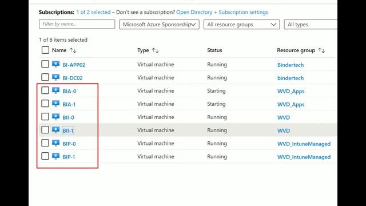
Task: Click Starting status of BIA-0
Action: pos(216,91)
